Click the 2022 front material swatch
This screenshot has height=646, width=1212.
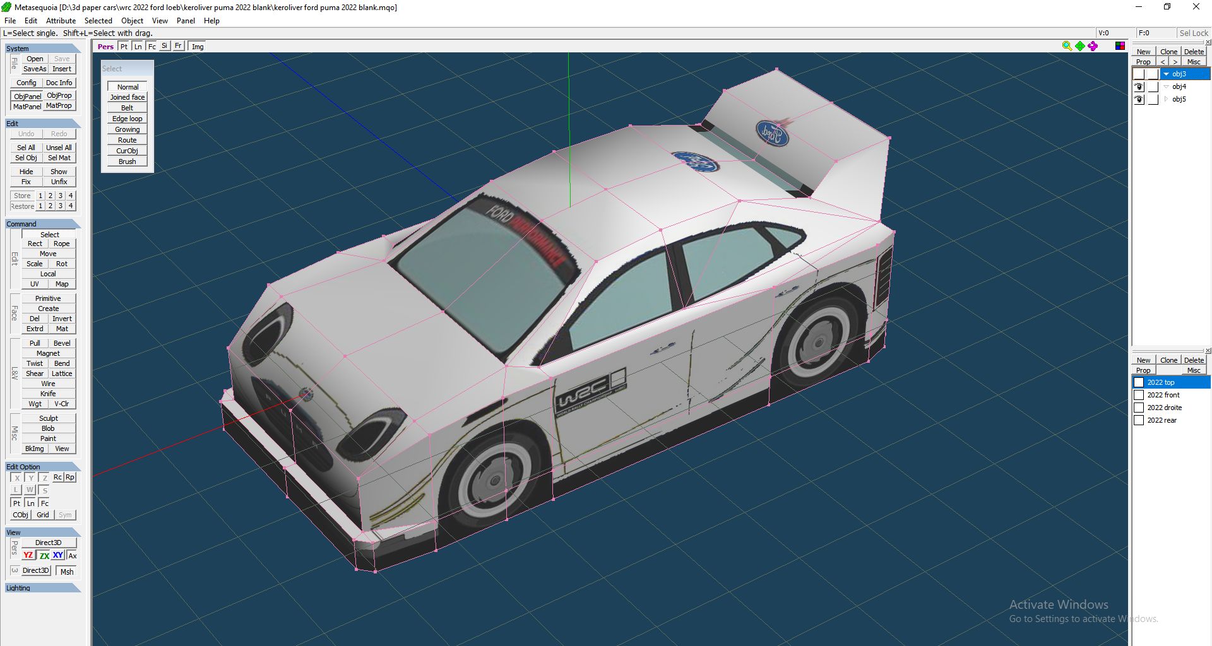pyautogui.click(x=1139, y=395)
